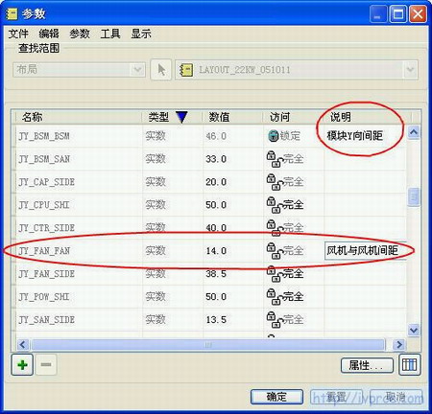
Task: Click the blue sort triangle in 类型 header
Action: tap(181, 117)
